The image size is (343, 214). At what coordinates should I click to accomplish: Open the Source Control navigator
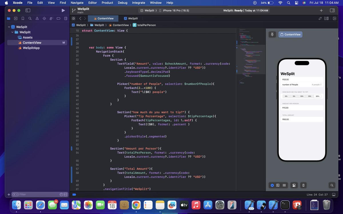[x=16, y=19]
